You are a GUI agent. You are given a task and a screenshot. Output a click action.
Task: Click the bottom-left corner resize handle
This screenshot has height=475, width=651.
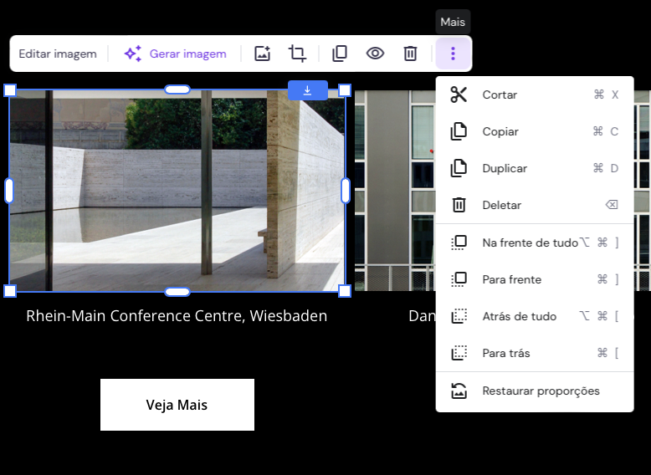(10, 291)
